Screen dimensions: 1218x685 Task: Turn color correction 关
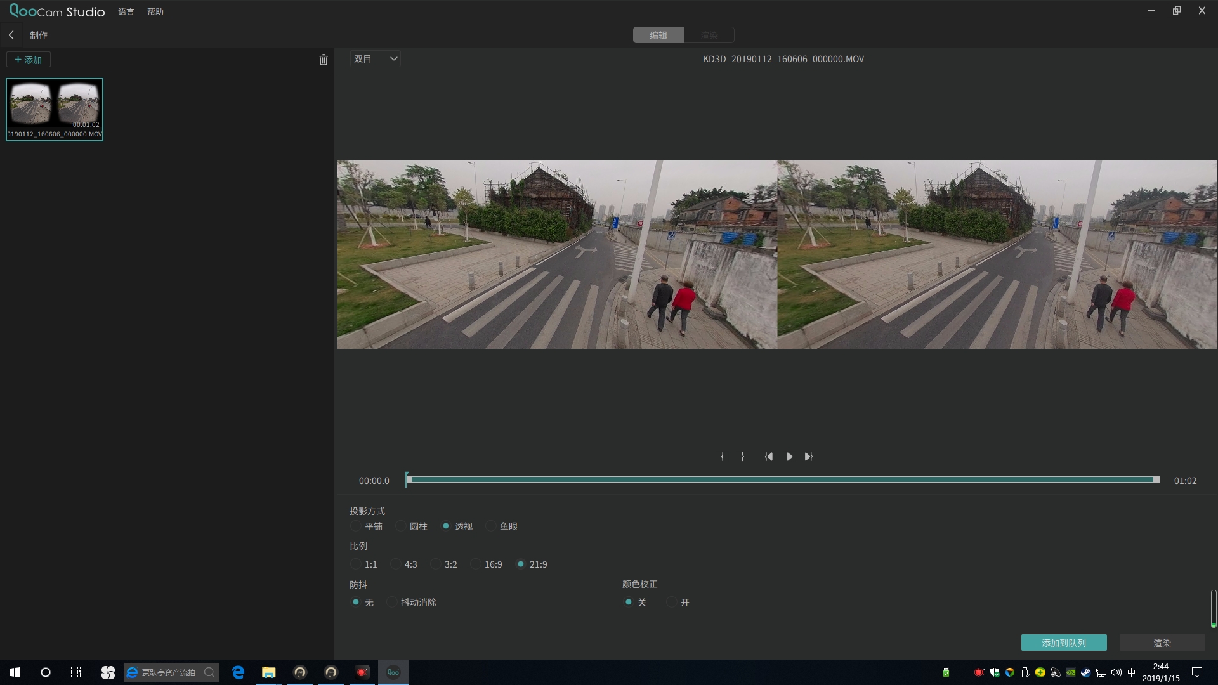pyautogui.click(x=635, y=603)
